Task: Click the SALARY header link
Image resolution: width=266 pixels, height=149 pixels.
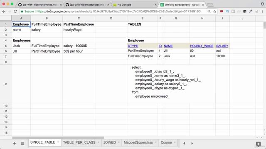Action: tap(222, 46)
